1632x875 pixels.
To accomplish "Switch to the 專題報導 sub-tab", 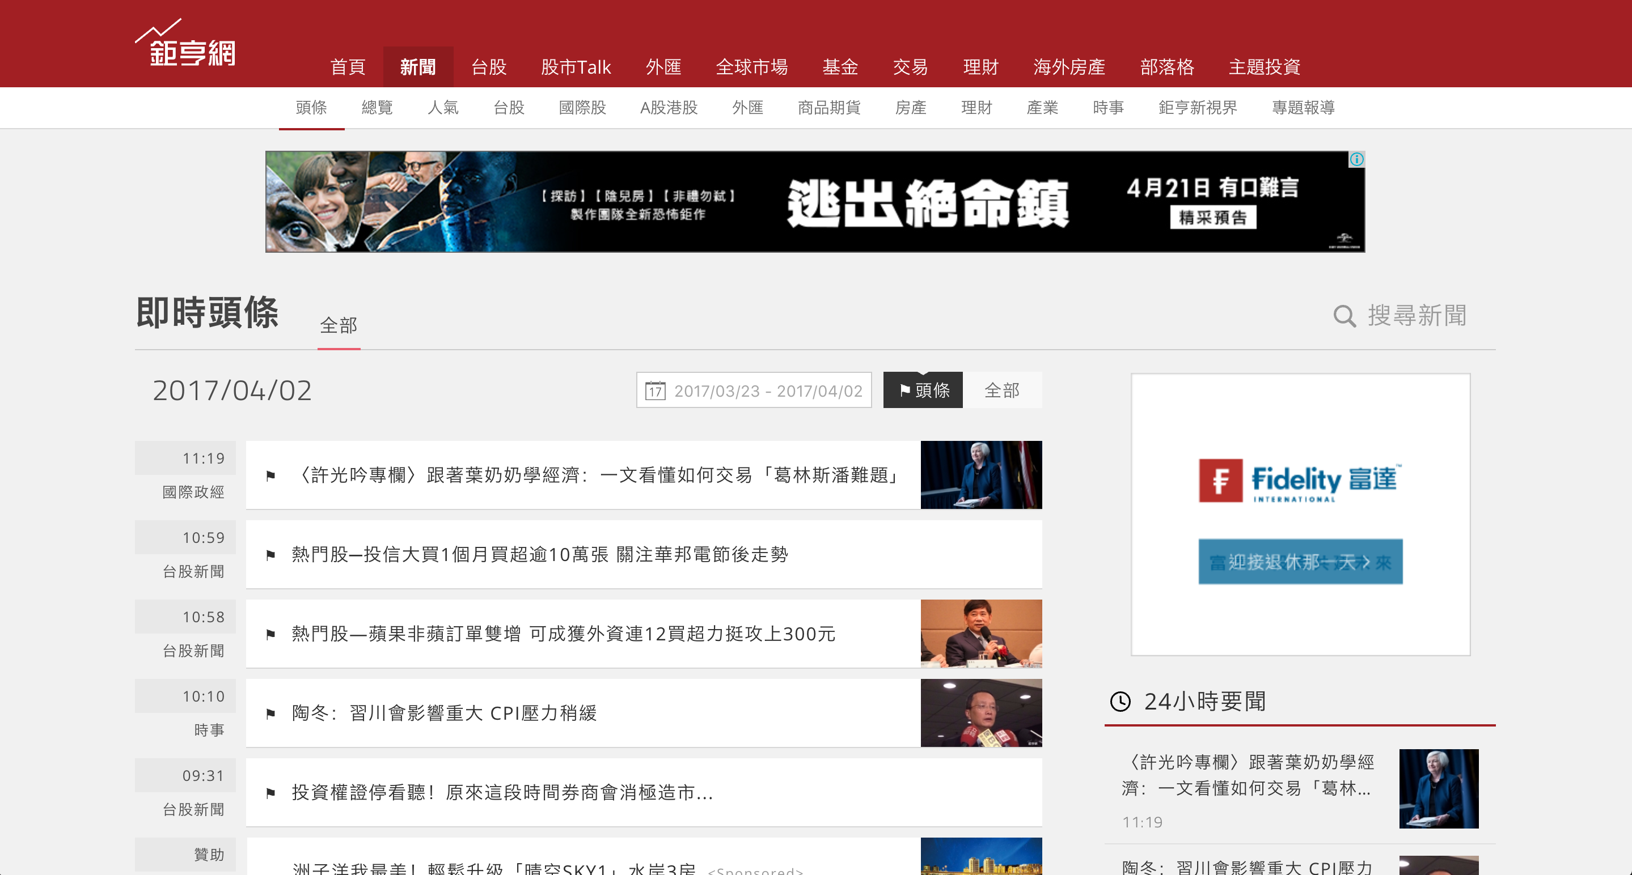I will (x=1303, y=108).
